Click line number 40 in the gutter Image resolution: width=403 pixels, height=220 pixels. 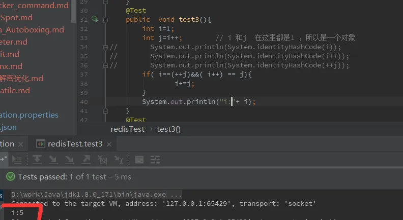click(84, 102)
